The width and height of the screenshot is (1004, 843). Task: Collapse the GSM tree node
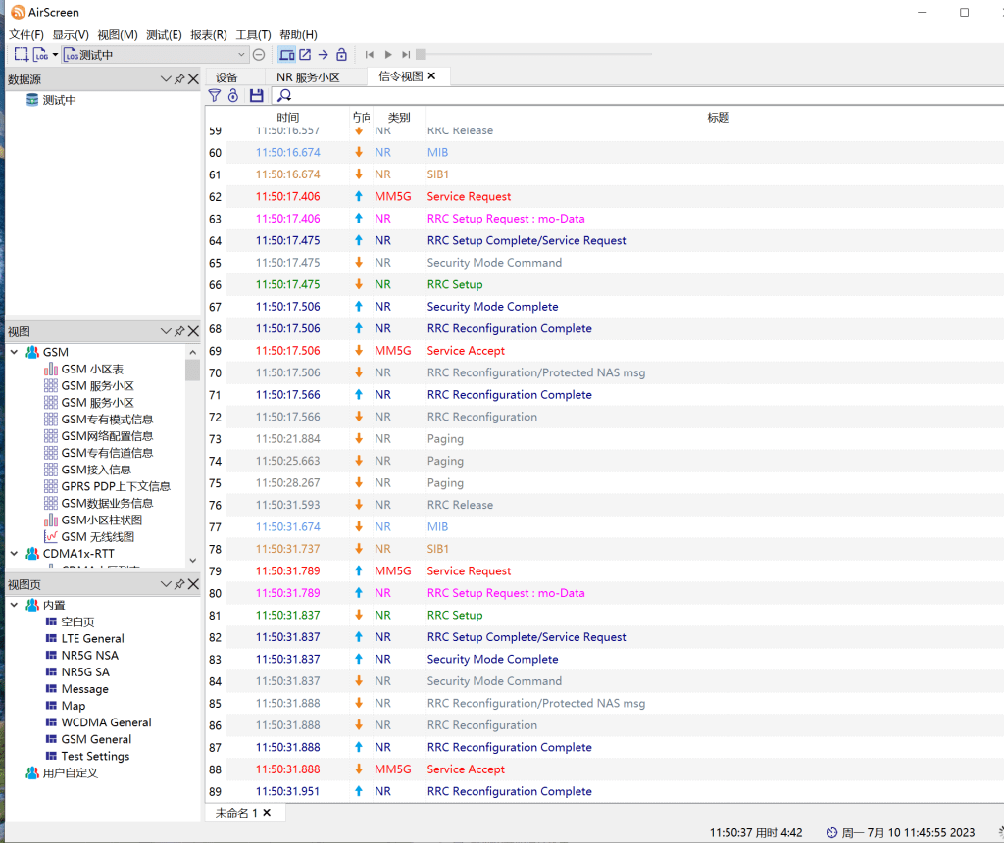click(15, 352)
